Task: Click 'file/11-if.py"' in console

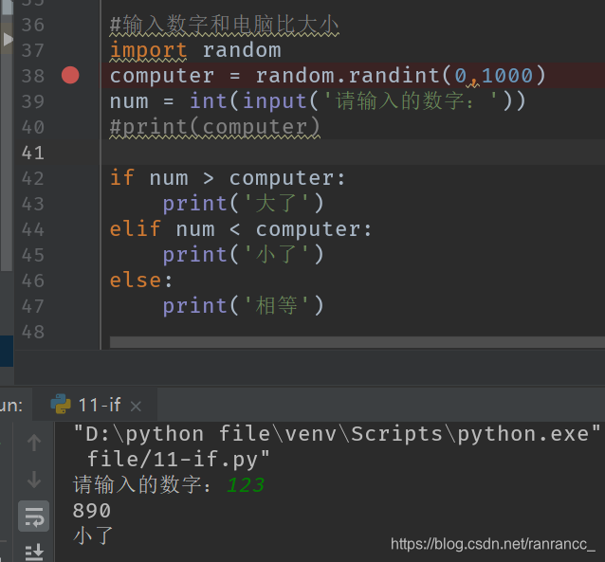Action: point(178,460)
